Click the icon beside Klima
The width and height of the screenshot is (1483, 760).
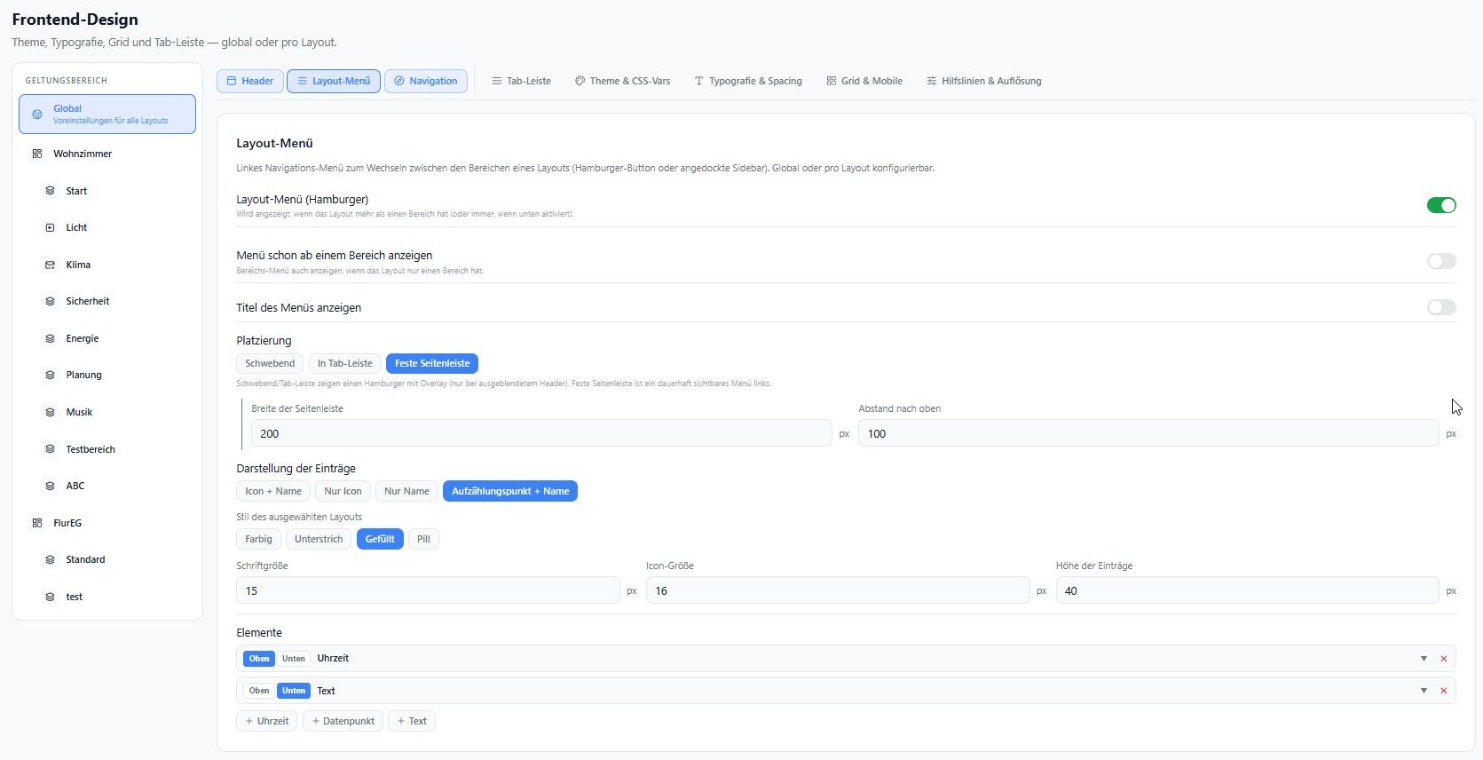coord(50,265)
